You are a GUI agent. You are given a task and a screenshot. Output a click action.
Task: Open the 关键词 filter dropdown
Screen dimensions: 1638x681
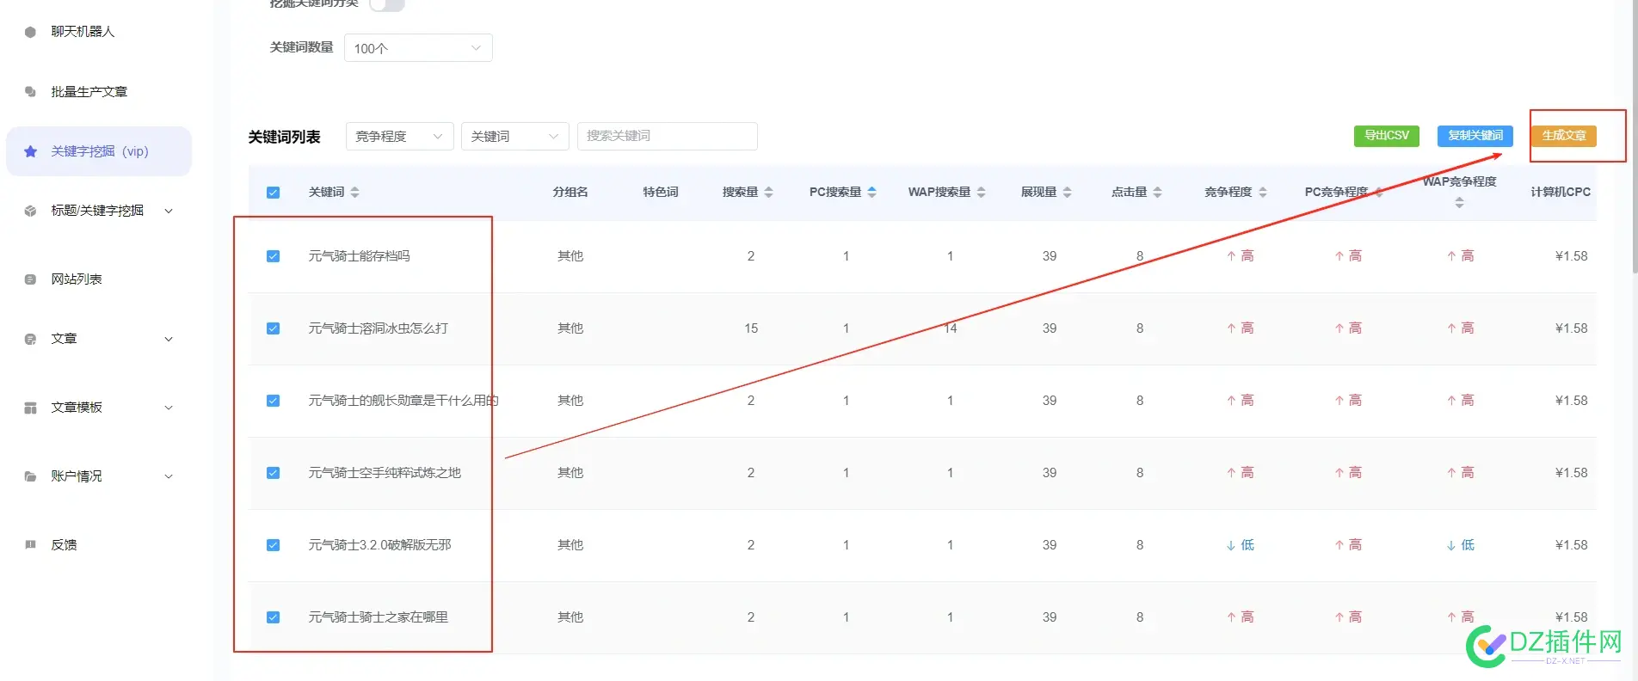(x=514, y=136)
